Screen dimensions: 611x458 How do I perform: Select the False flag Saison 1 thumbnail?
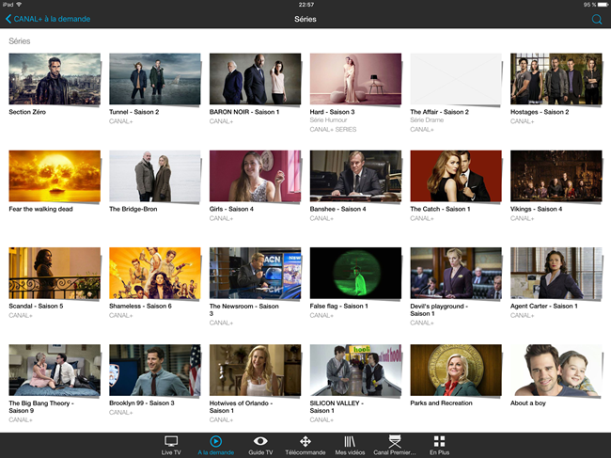[355, 274]
